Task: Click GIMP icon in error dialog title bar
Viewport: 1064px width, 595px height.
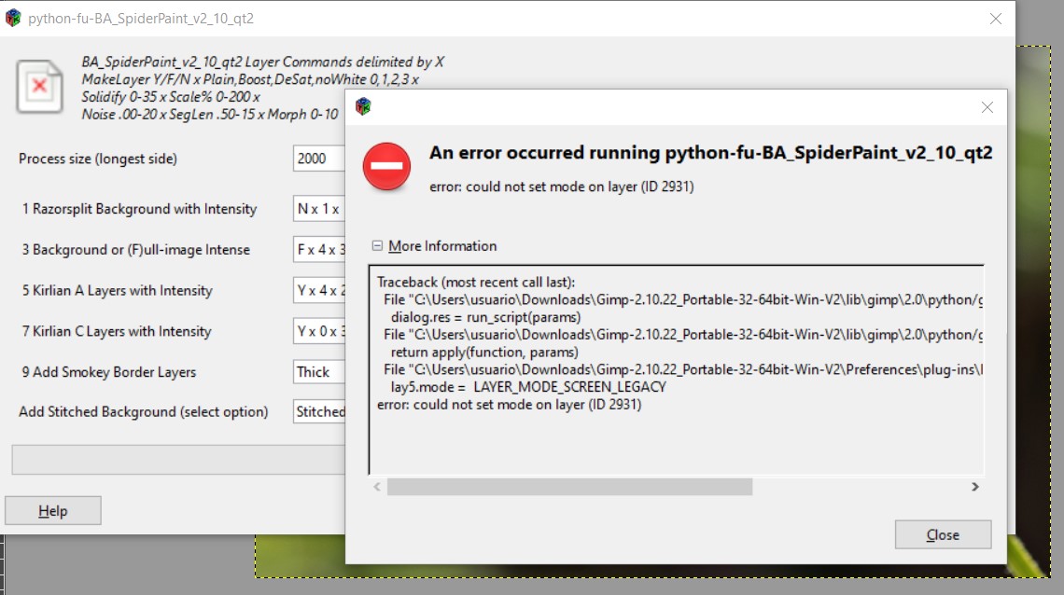Action: pyautogui.click(x=364, y=106)
